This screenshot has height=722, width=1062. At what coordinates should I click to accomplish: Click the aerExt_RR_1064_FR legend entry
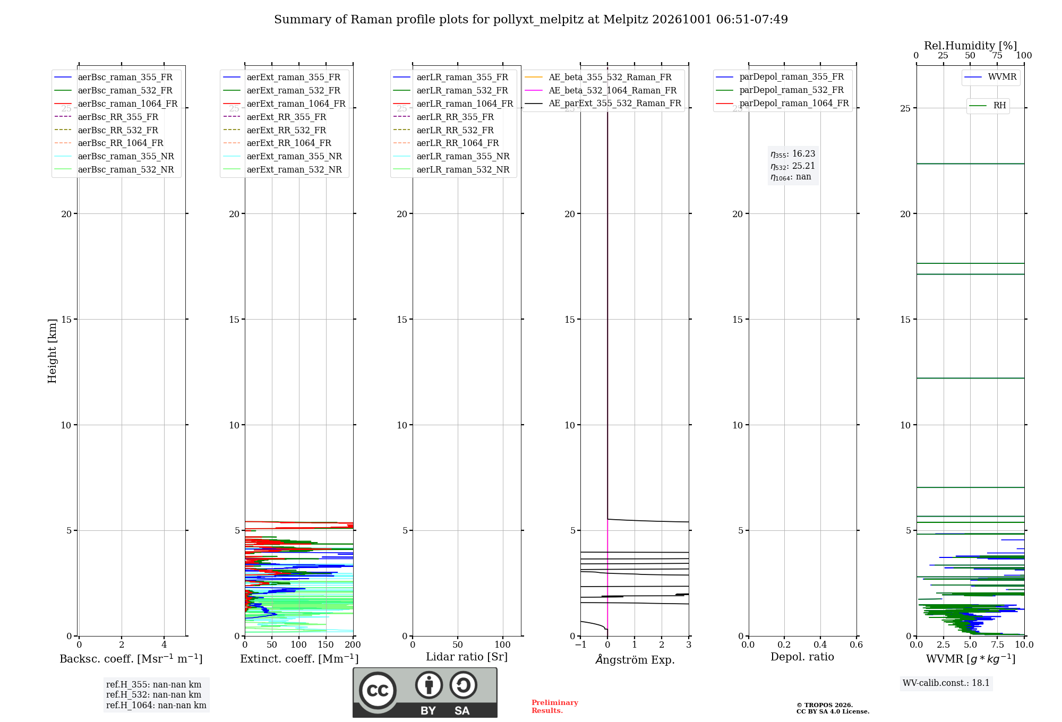(277, 143)
